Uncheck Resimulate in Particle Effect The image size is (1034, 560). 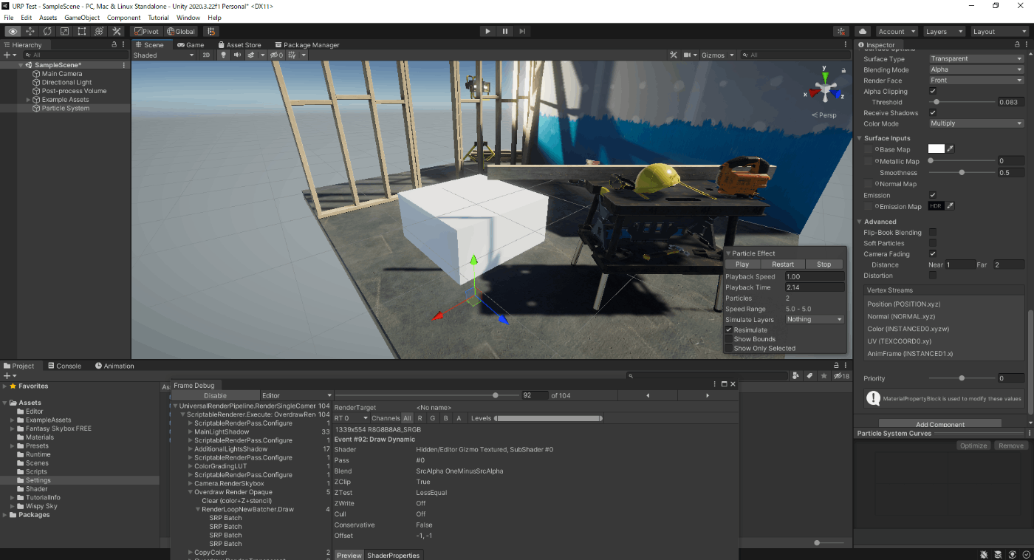pos(729,330)
